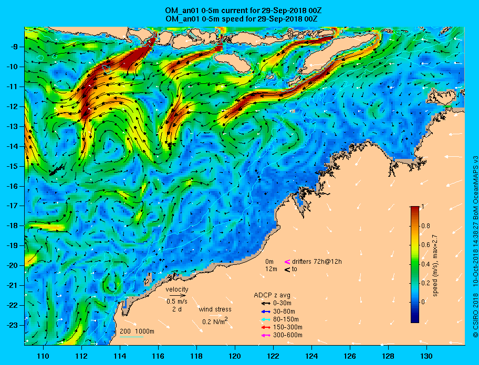Click the longitude label '120'
Viewport: 479px width, 365px height.
pyautogui.click(x=235, y=356)
